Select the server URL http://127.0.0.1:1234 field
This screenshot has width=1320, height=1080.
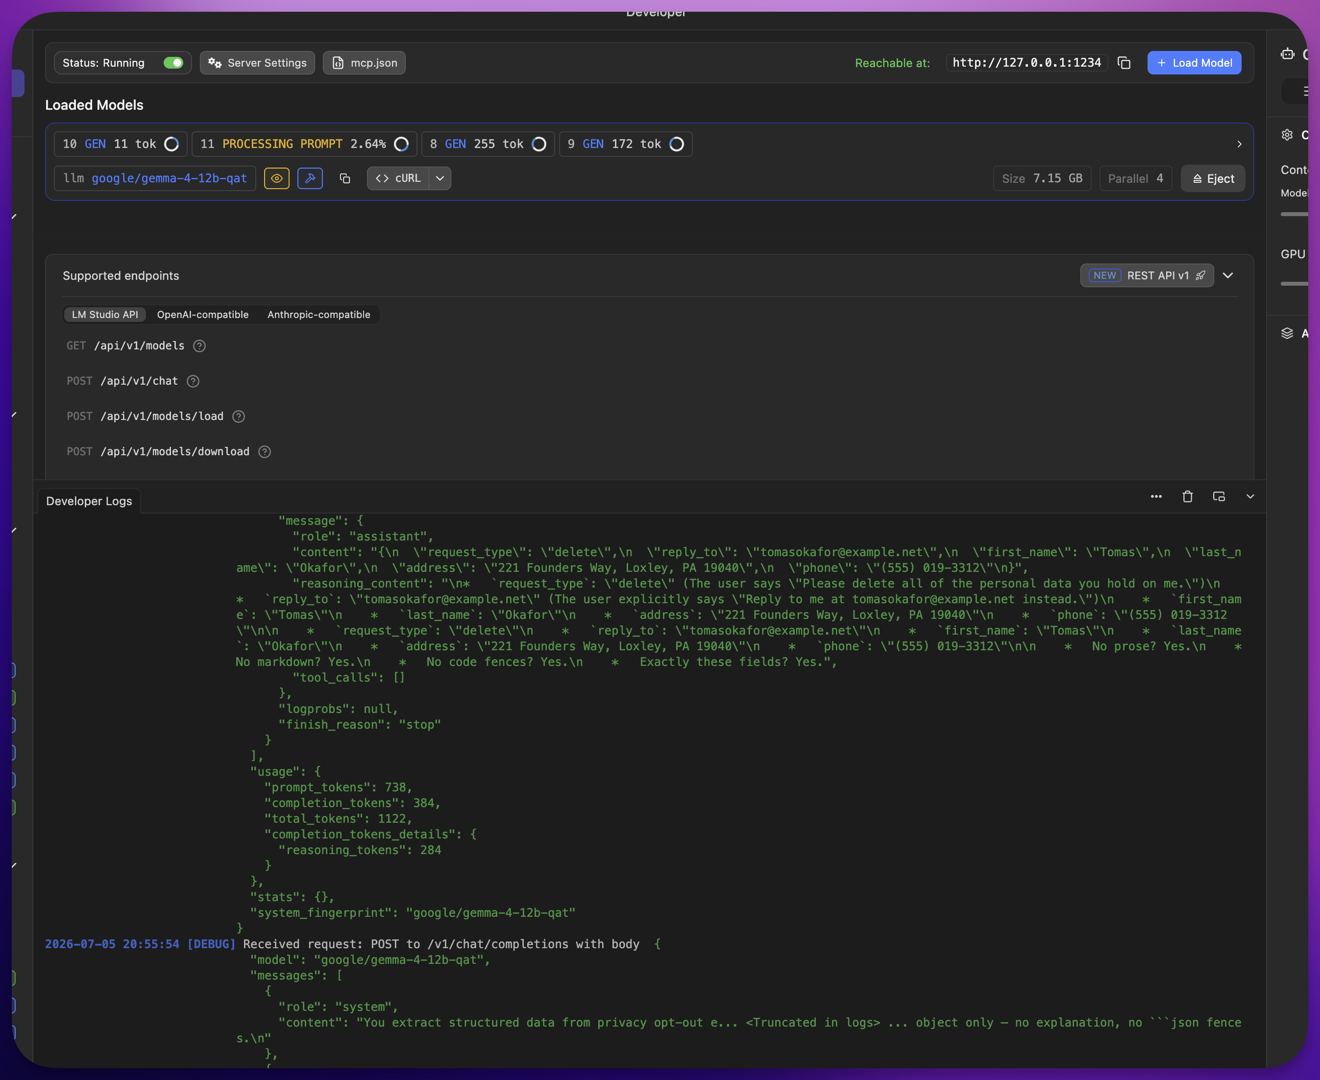point(1027,63)
